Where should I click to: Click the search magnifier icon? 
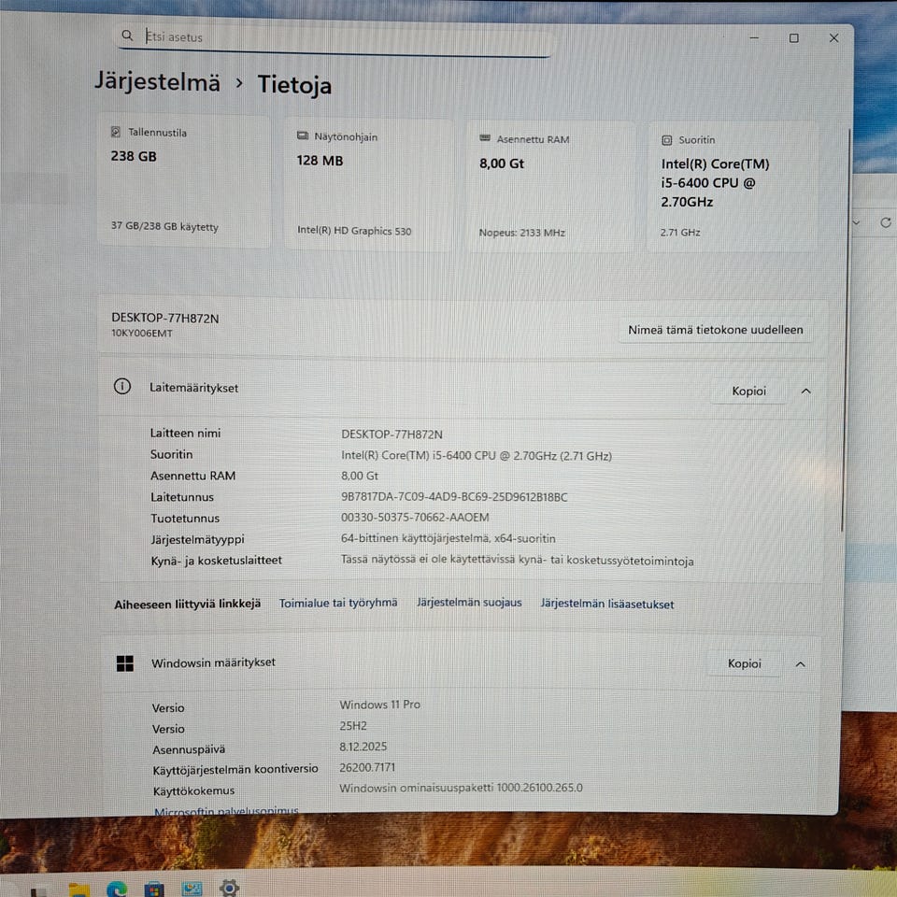(x=127, y=36)
